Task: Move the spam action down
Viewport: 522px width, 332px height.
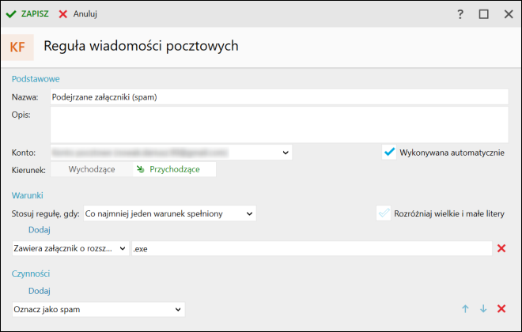Action: tap(482, 309)
